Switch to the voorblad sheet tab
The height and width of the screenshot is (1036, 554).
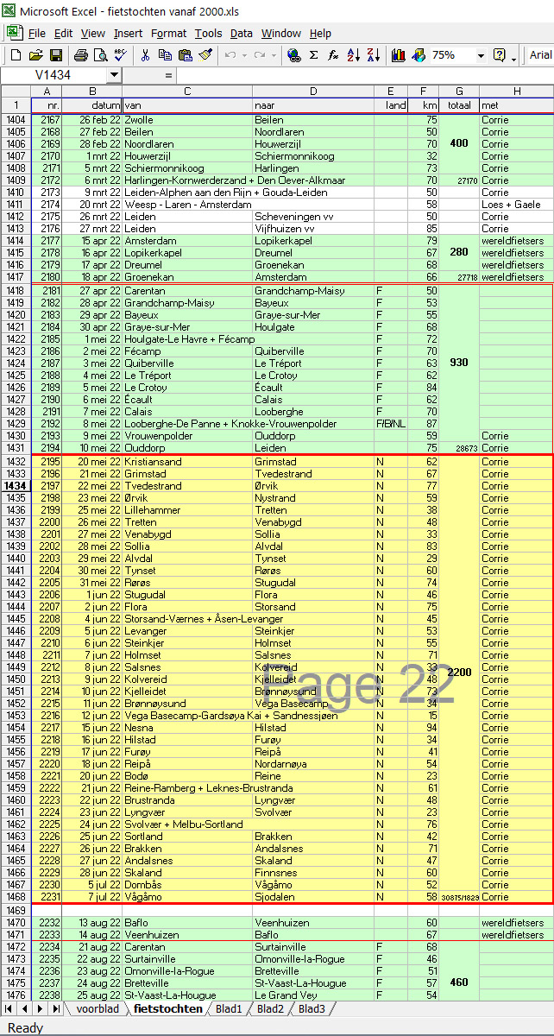coord(97,1008)
